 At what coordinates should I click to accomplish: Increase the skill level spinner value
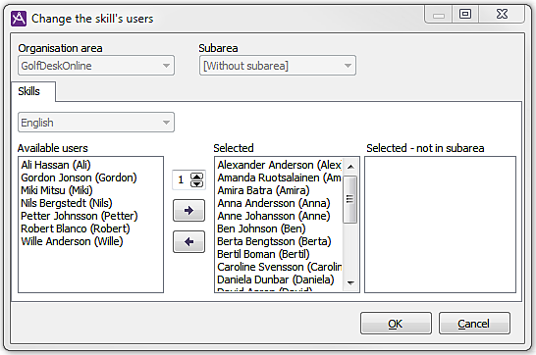(x=196, y=177)
